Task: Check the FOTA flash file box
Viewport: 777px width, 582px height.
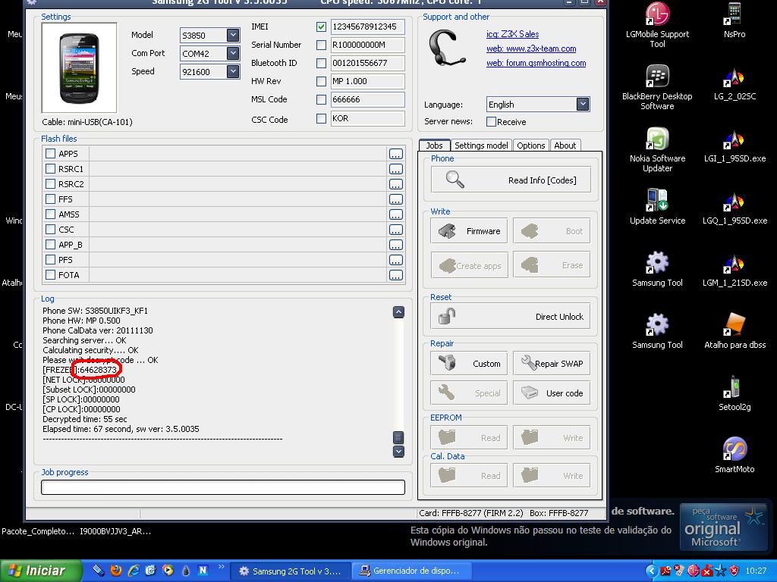Action: [50, 274]
